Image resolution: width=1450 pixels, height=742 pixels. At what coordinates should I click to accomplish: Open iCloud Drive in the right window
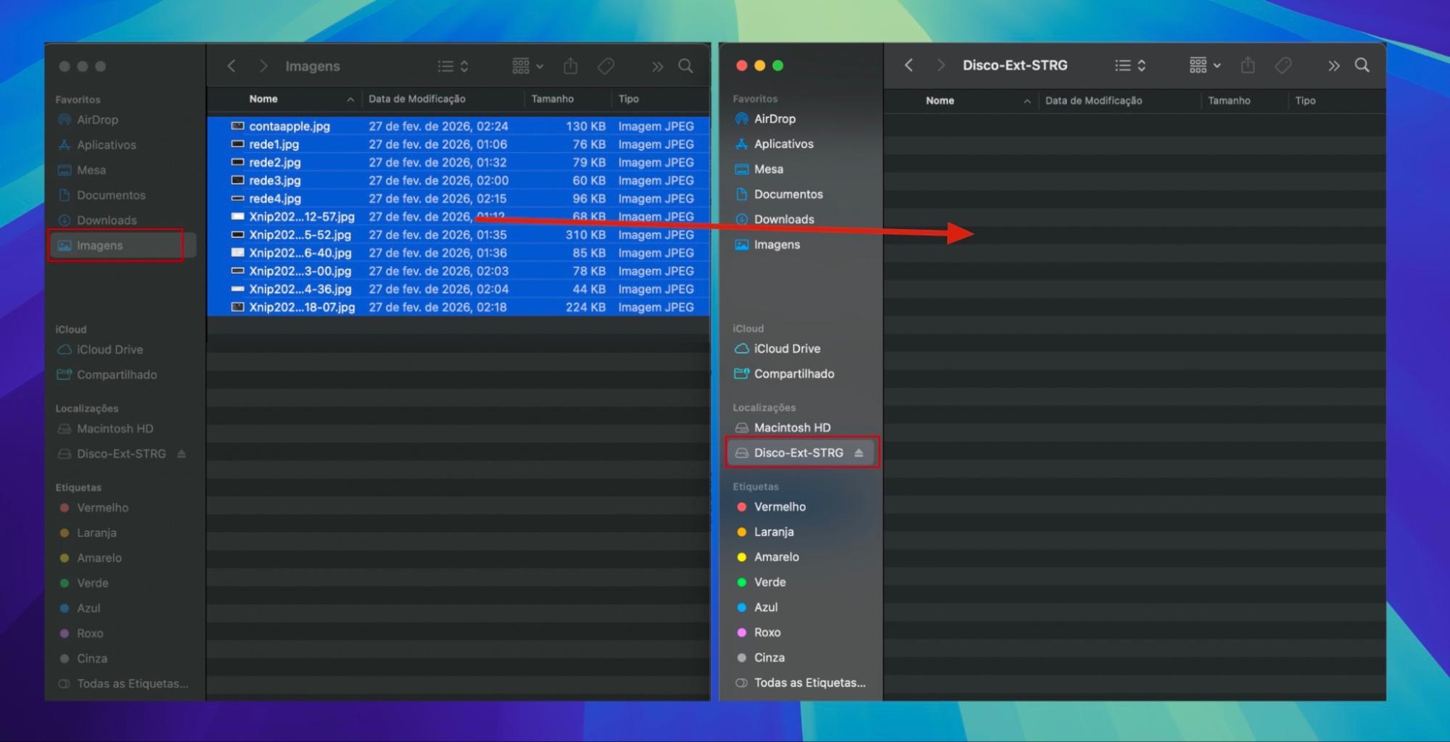point(786,349)
